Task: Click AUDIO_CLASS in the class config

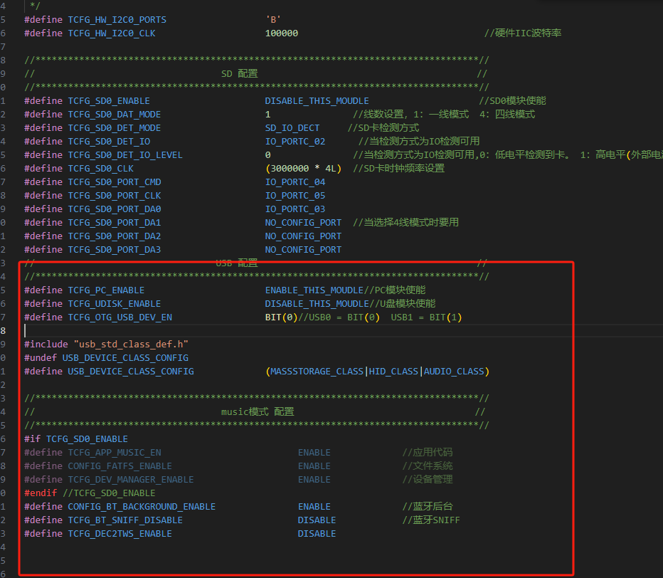Action: [x=454, y=372]
